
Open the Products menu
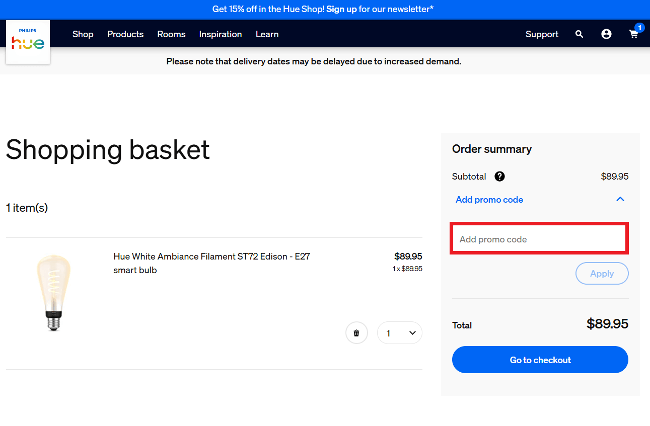point(125,34)
